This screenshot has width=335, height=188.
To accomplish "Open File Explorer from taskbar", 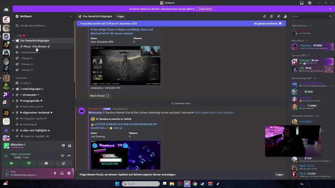I will point(172,184).
